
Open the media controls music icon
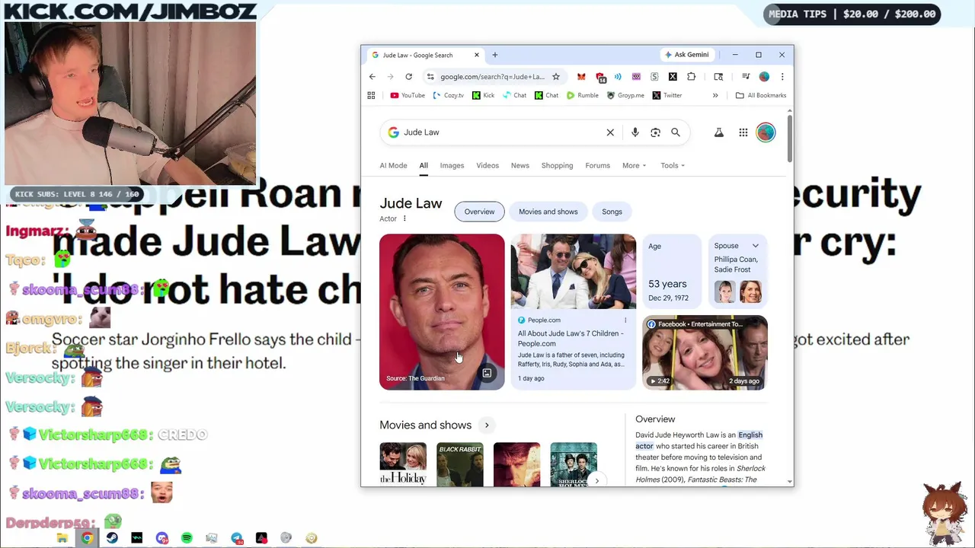[x=746, y=77]
